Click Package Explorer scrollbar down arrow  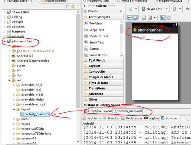[x=78, y=142]
